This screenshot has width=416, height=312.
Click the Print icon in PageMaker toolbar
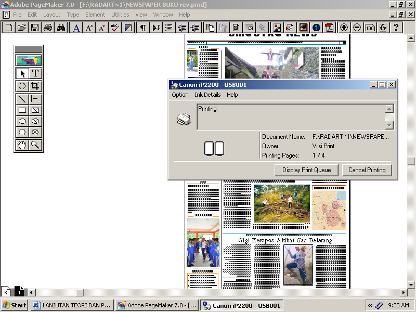(48, 28)
